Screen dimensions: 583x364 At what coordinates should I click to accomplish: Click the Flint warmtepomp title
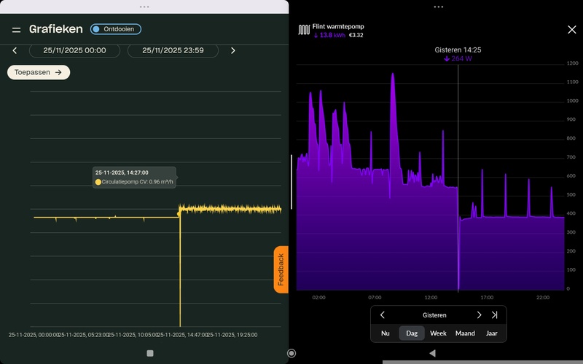(338, 27)
